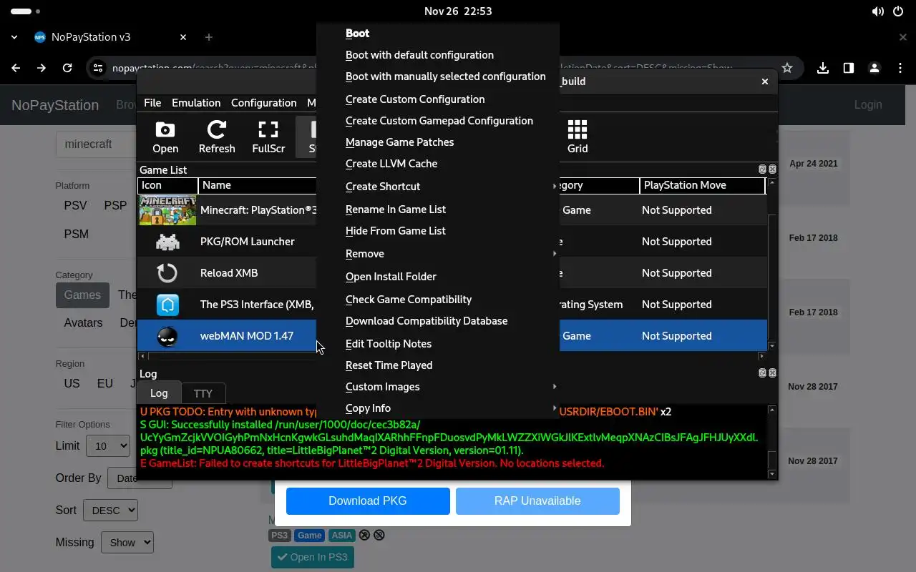Open the tab search chevron
916x572 pixels.
click(x=14, y=37)
